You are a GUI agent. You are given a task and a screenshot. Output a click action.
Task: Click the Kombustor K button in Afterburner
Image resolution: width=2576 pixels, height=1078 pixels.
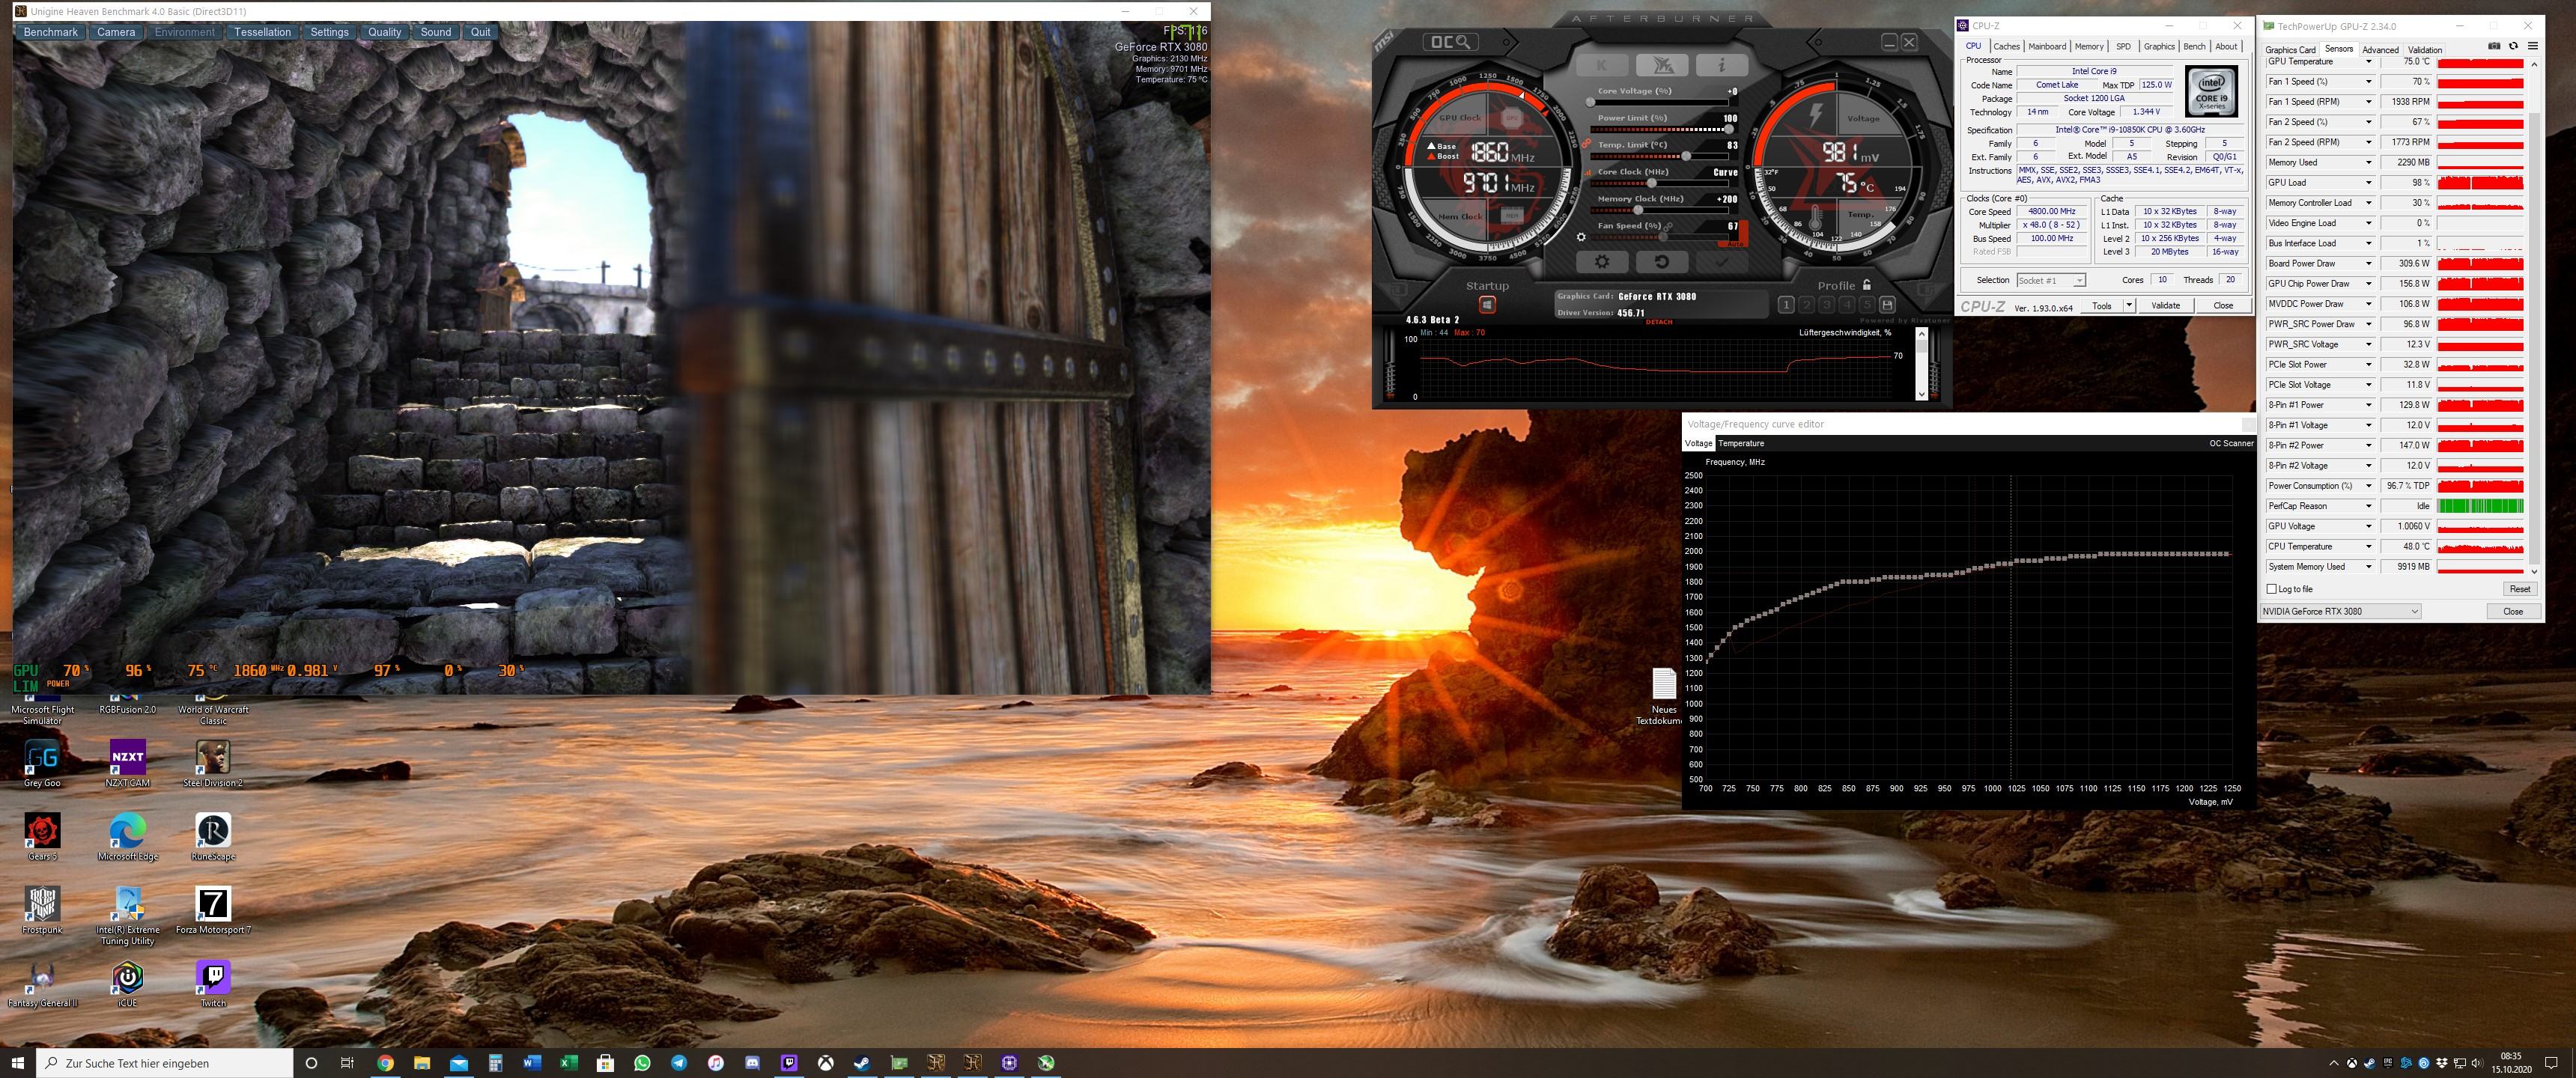pos(1603,65)
